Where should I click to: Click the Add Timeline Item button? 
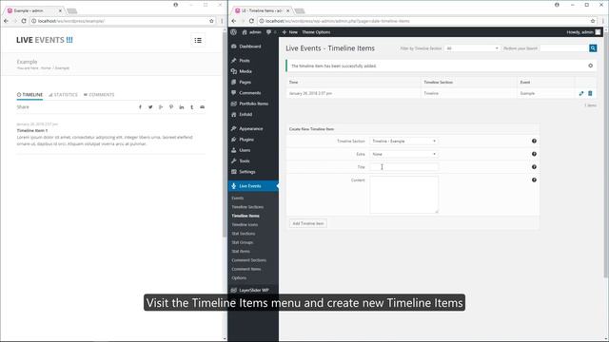click(x=308, y=223)
